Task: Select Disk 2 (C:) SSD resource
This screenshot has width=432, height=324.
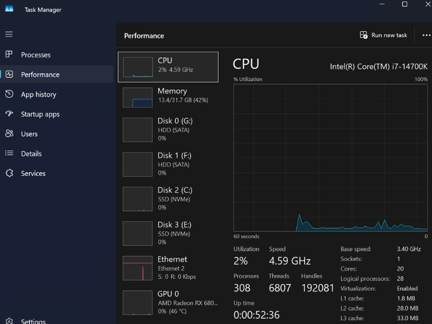Action: pos(168,199)
